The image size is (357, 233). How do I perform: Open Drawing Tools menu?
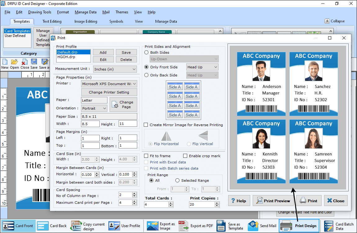(x=40, y=12)
